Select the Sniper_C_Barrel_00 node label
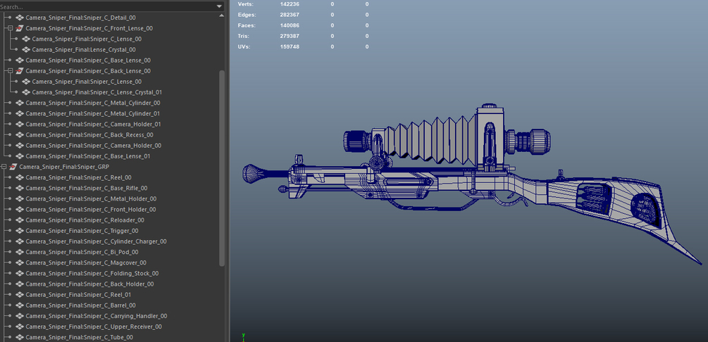Screen dimensions: 708x342 (x=80, y=305)
